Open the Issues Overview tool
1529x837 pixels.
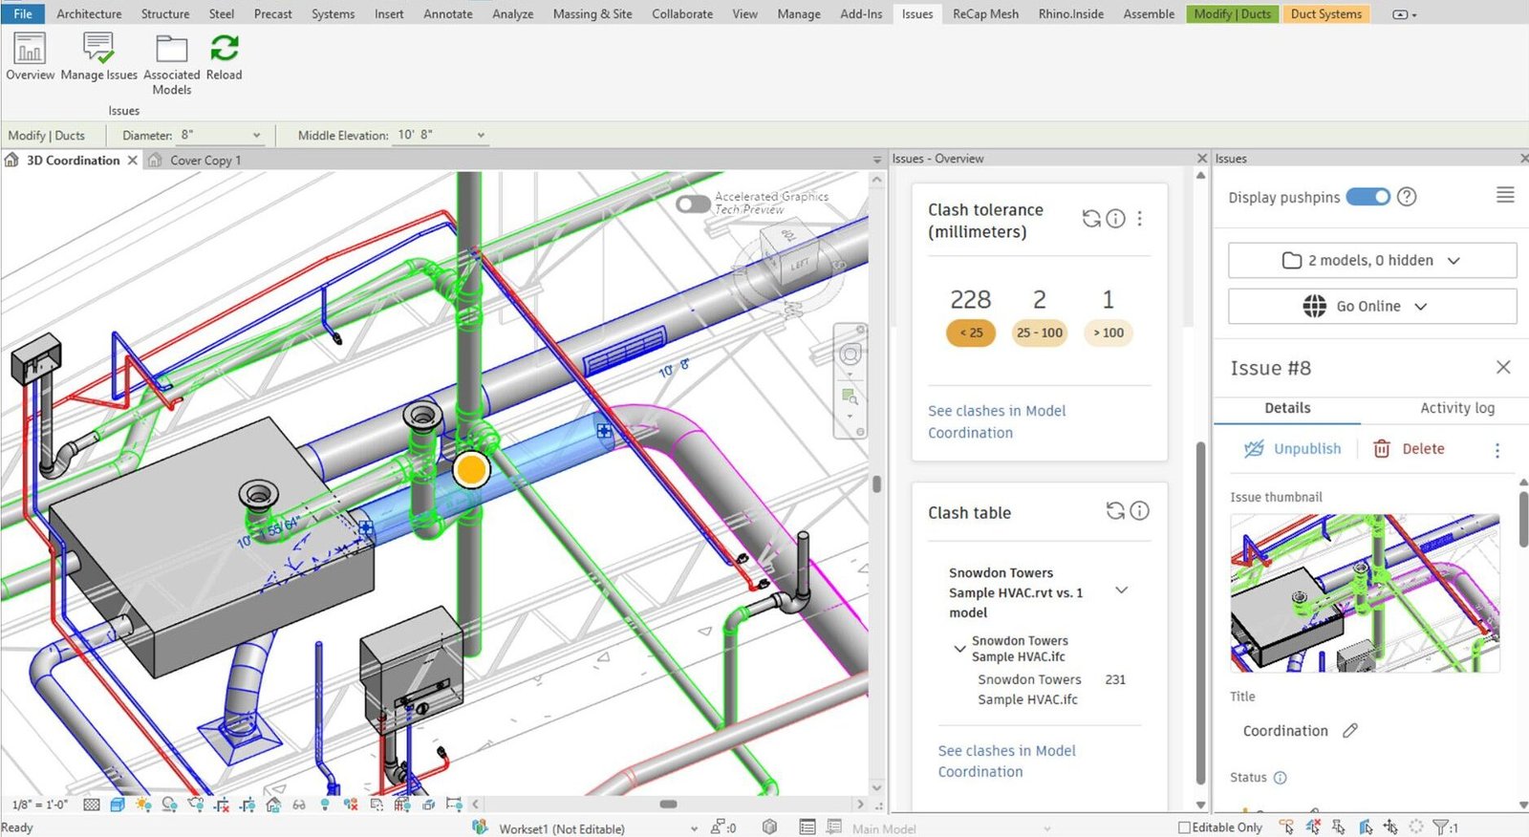30,57
